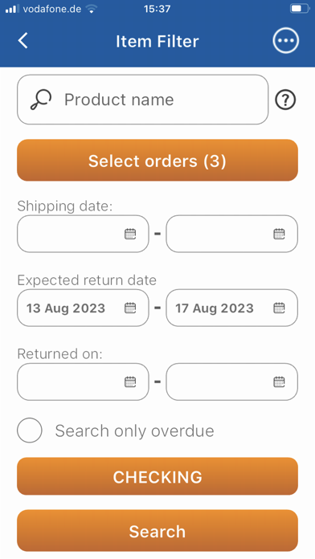Tap the Search only overdue label
This screenshot has height=559, width=315.
click(134, 431)
